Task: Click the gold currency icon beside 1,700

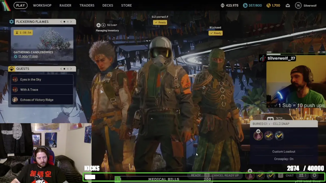Action: pos(268,5)
